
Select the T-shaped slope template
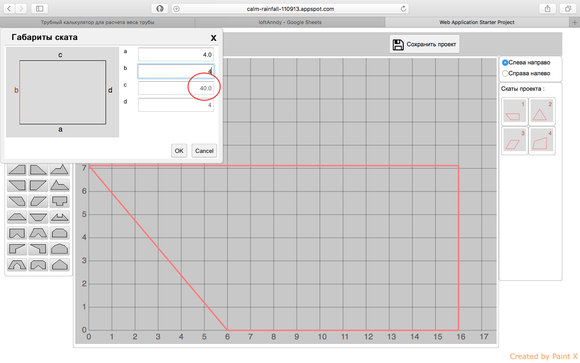[59, 201]
